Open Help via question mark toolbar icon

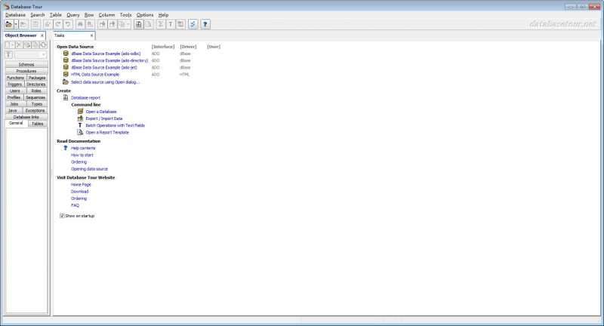(205, 24)
